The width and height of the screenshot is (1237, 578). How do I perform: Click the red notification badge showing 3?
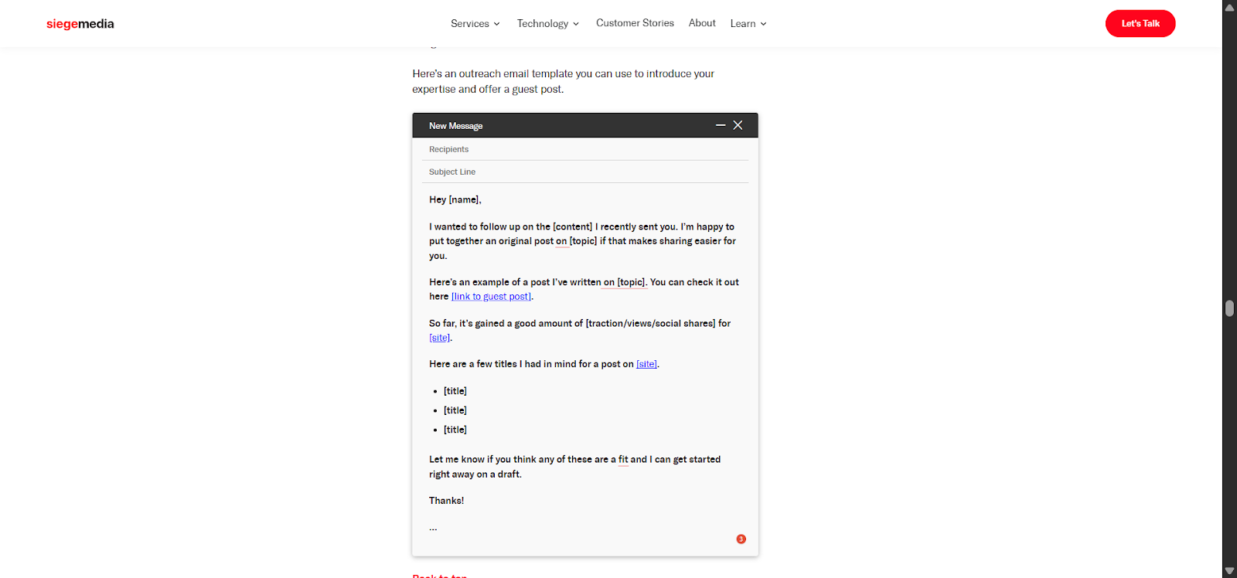click(x=740, y=539)
